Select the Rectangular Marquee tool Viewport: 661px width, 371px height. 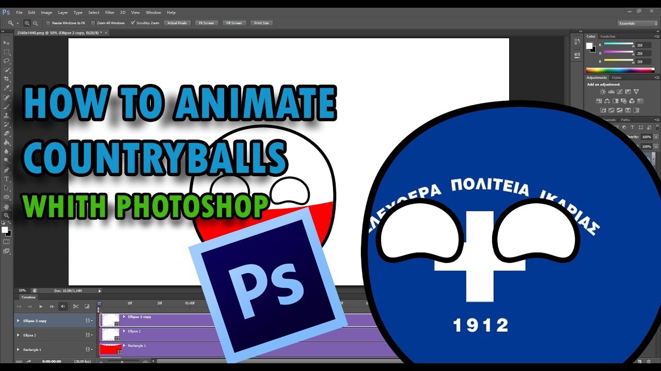7,52
